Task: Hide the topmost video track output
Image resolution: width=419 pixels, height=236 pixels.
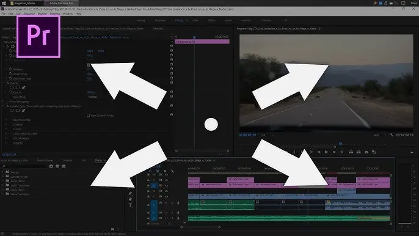Action: [166, 175]
